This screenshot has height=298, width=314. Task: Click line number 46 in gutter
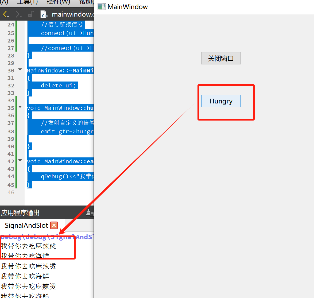click(11, 192)
